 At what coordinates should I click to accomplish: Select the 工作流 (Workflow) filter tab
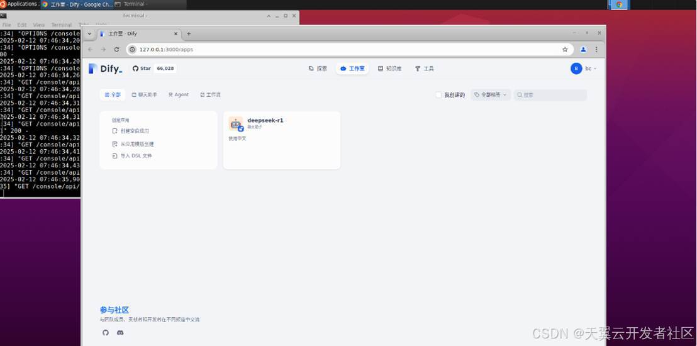tap(210, 95)
